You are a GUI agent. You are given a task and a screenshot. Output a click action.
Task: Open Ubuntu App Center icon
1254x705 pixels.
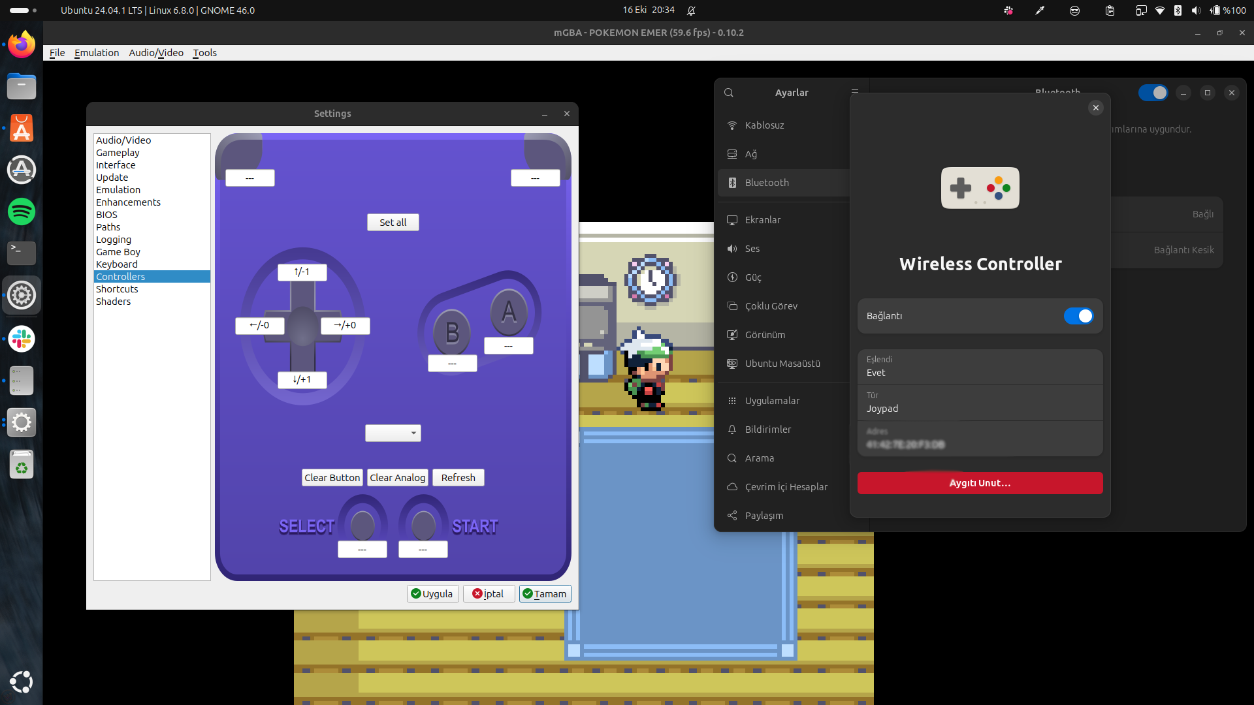pyautogui.click(x=22, y=129)
